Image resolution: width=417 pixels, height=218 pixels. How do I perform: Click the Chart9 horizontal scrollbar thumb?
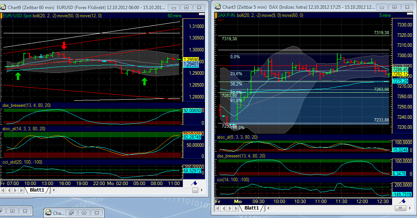tap(195, 190)
